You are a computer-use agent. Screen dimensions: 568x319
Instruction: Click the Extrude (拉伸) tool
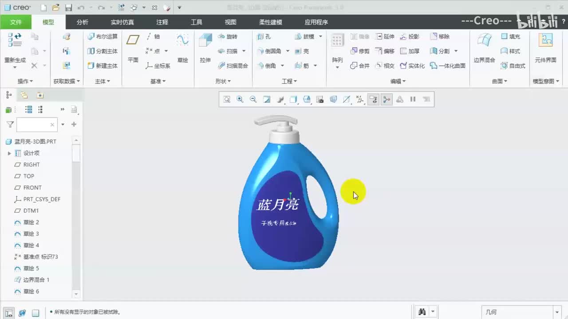pyautogui.click(x=205, y=49)
